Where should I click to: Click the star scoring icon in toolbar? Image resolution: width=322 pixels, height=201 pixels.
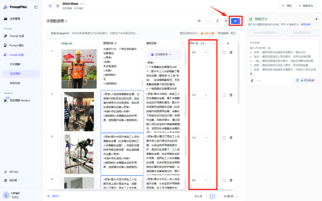[x=226, y=21]
